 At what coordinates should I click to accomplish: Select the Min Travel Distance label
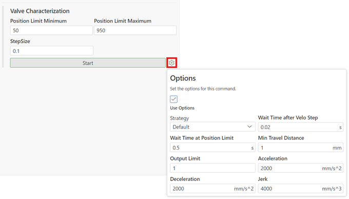(281, 138)
